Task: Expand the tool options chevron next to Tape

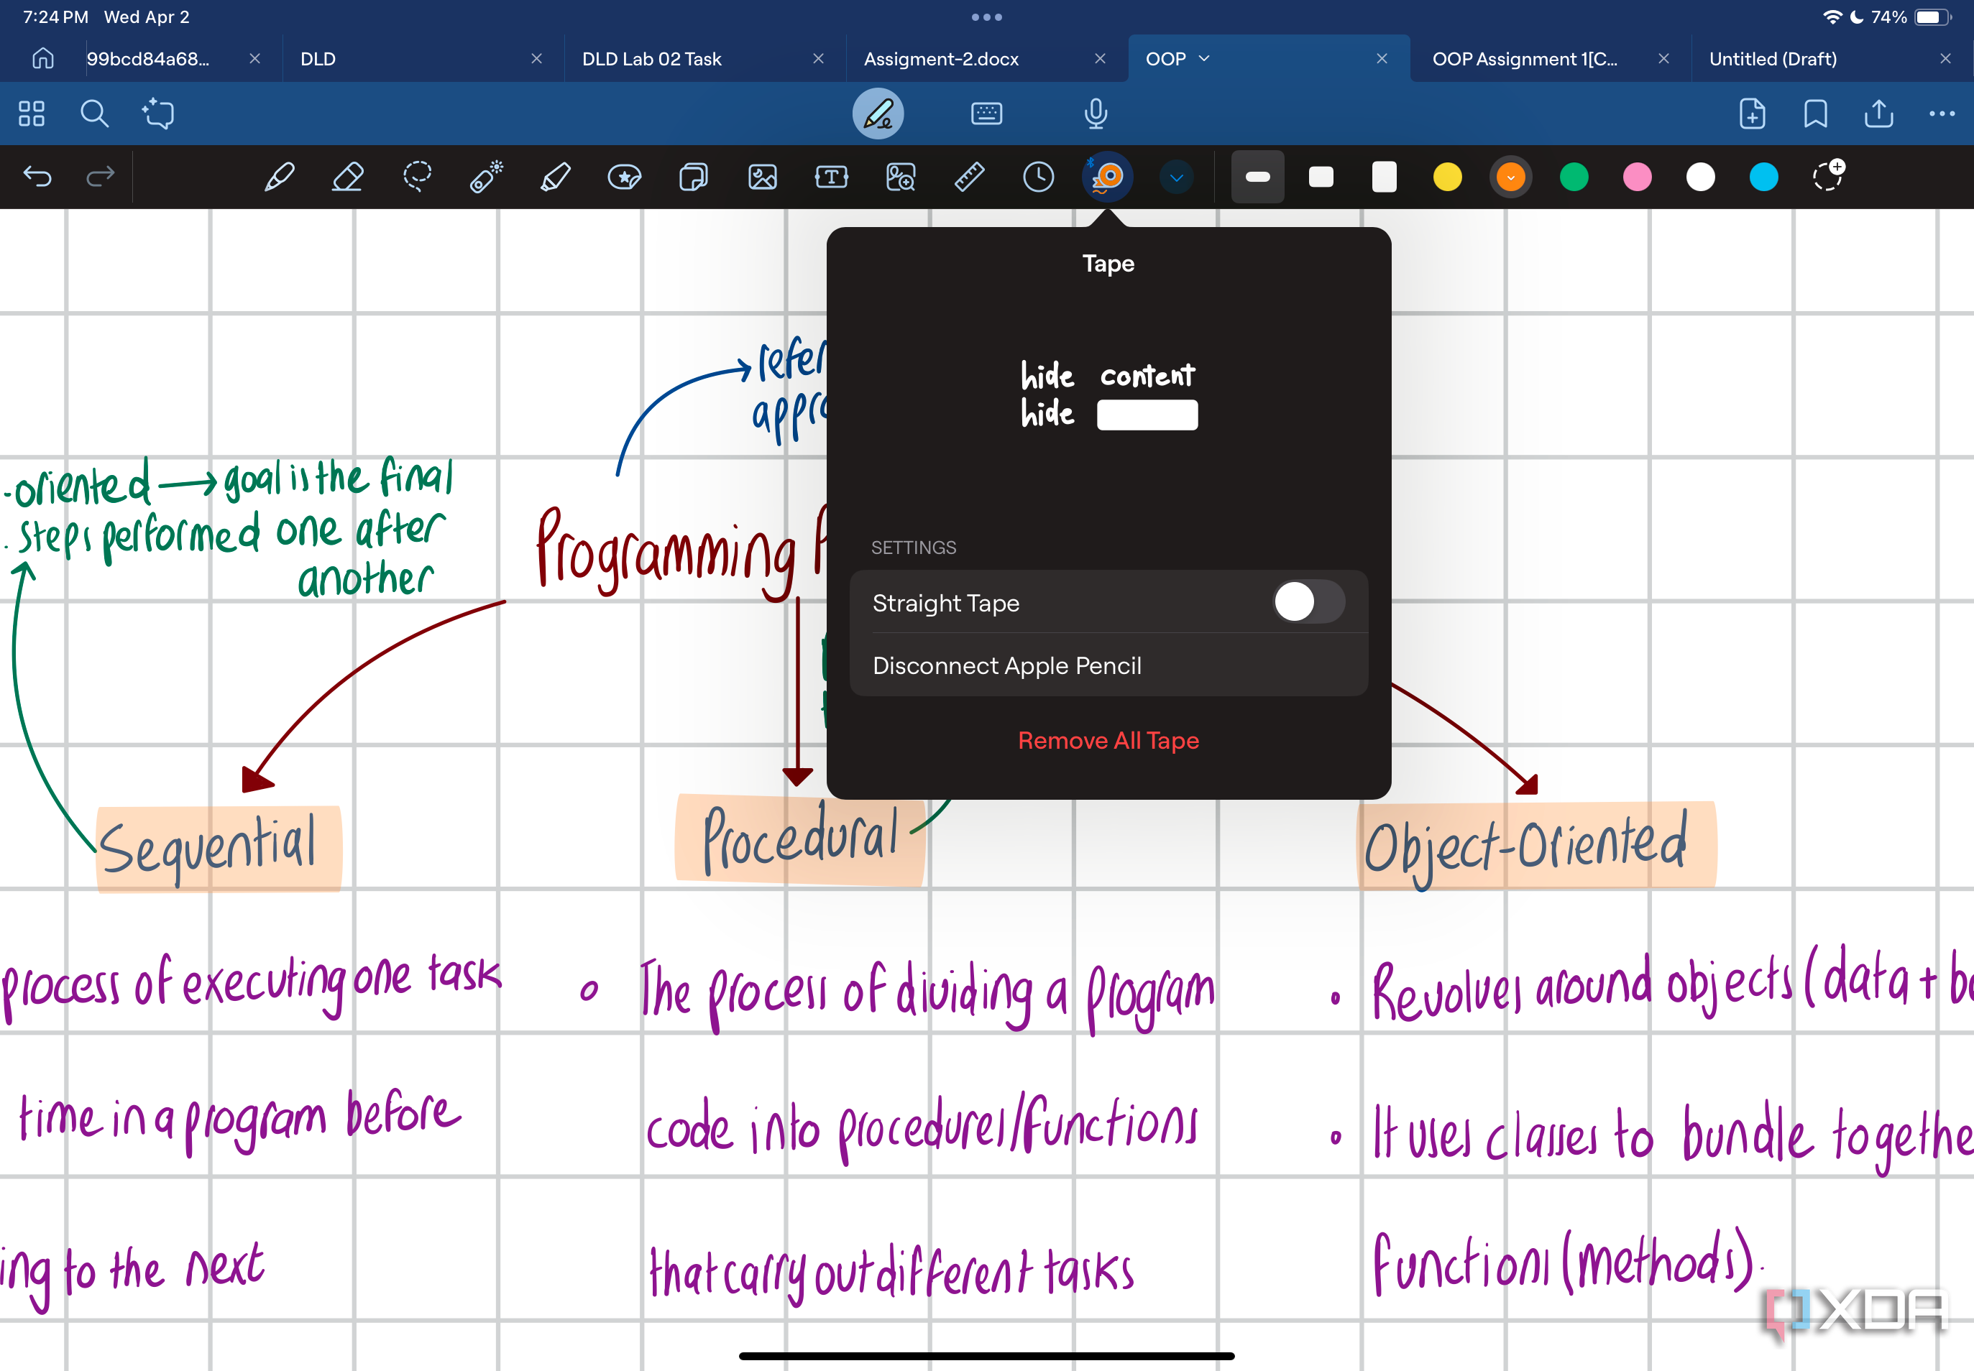Action: [x=1177, y=177]
